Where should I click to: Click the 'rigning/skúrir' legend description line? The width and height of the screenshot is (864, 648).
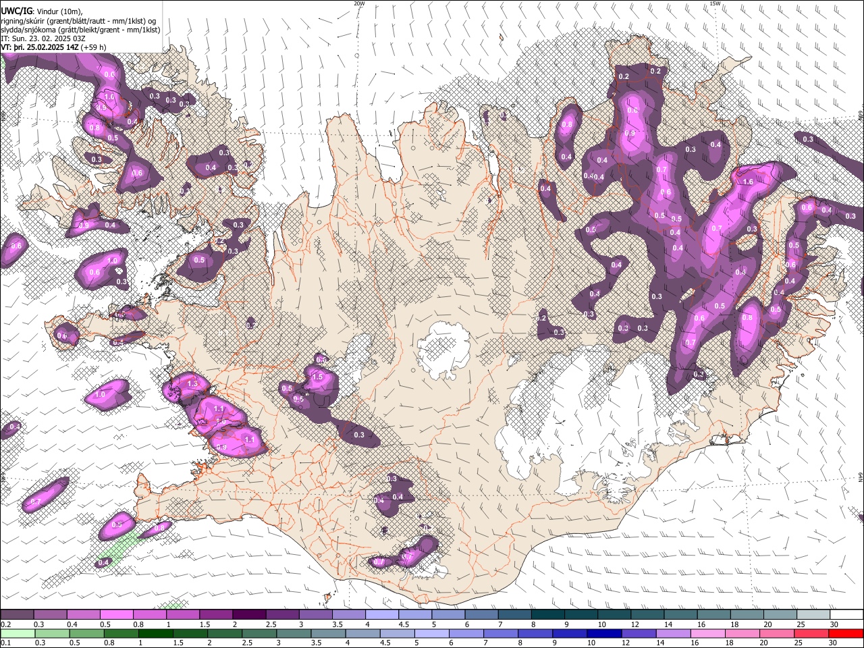[78, 21]
